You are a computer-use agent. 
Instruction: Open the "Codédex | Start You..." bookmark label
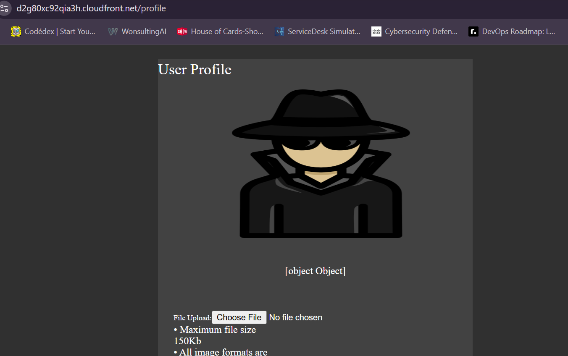(60, 31)
